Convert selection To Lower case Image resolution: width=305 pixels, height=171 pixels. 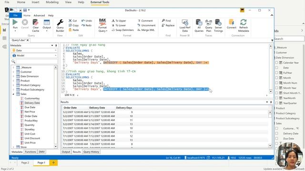pyautogui.click(x=119, y=25)
